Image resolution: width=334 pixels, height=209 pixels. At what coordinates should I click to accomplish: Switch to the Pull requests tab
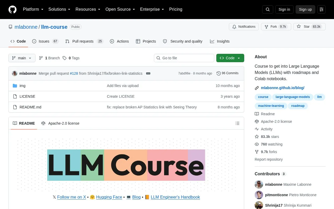coord(84,41)
